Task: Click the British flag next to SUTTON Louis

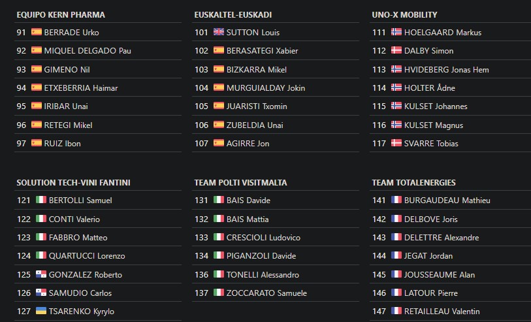Action: [x=218, y=32]
